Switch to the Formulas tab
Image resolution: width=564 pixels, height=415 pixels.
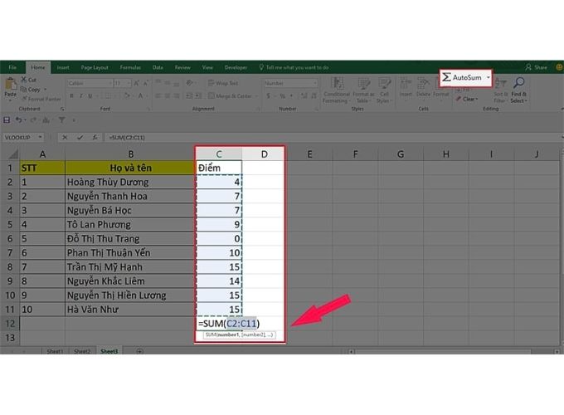pyautogui.click(x=130, y=67)
